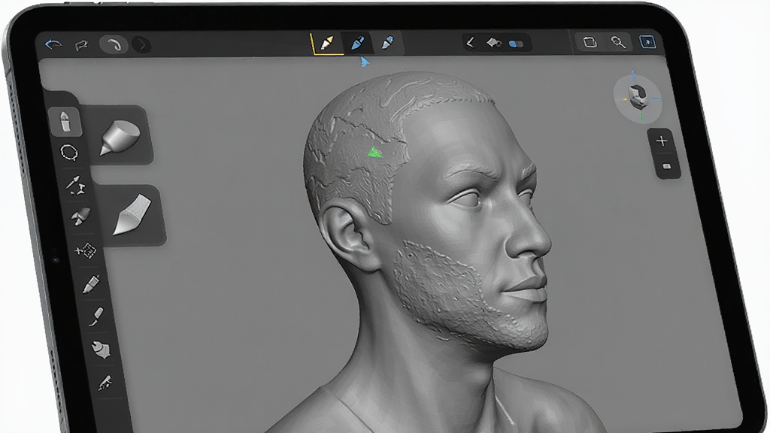This screenshot has width=770, height=433.
Task: Tap the green triangle marker on the head
Action: [x=374, y=152]
